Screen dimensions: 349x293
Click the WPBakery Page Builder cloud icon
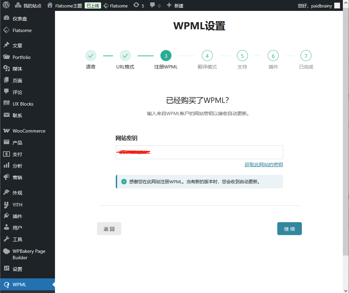pyautogui.click(x=6, y=251)
